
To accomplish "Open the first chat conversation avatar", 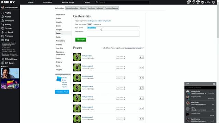I will click(x=188, y=92).
